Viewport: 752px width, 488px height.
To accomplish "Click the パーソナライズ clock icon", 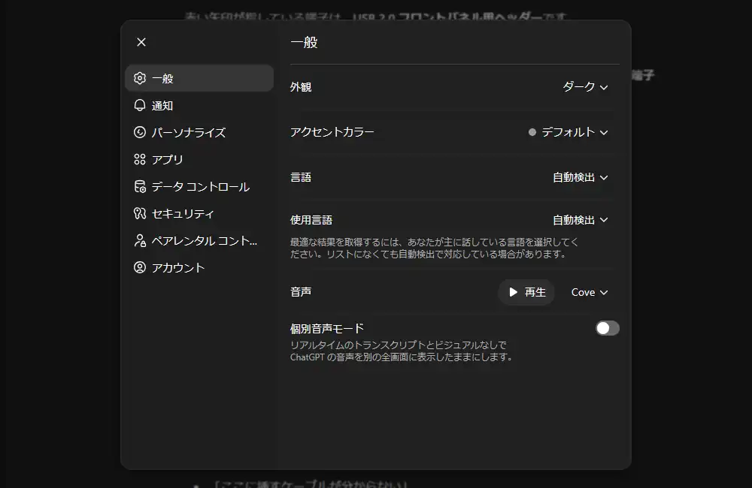I will tap(139, 132).
